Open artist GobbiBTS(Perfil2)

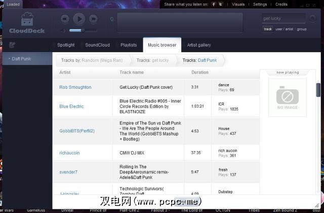click(x=77, y=131)
